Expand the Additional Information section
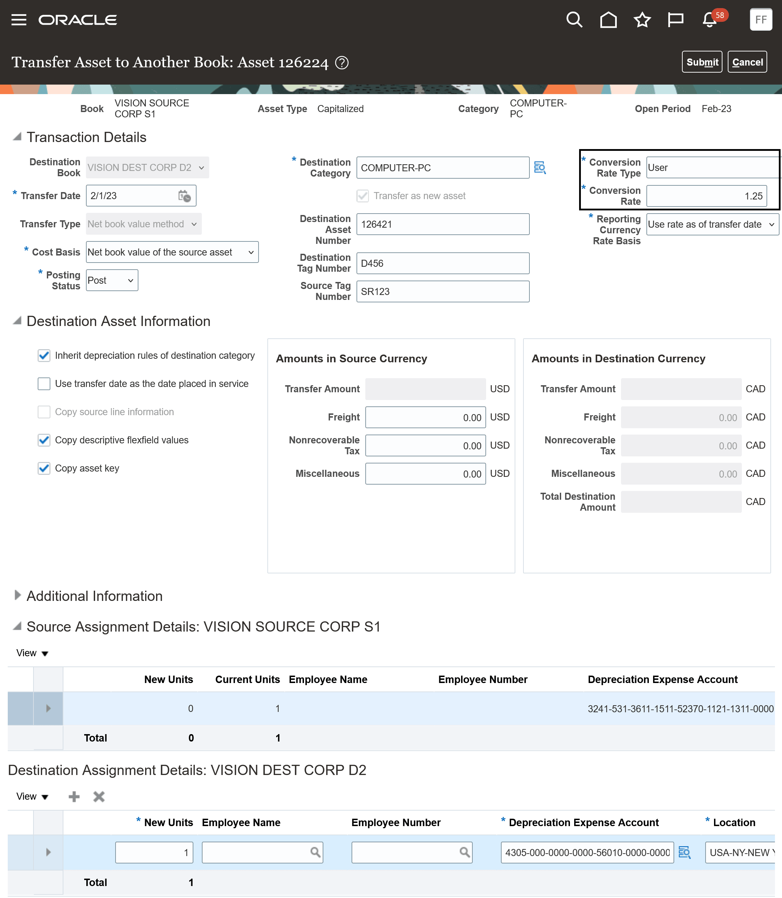This screenshot has height=898, width=782. click(18, 596)
